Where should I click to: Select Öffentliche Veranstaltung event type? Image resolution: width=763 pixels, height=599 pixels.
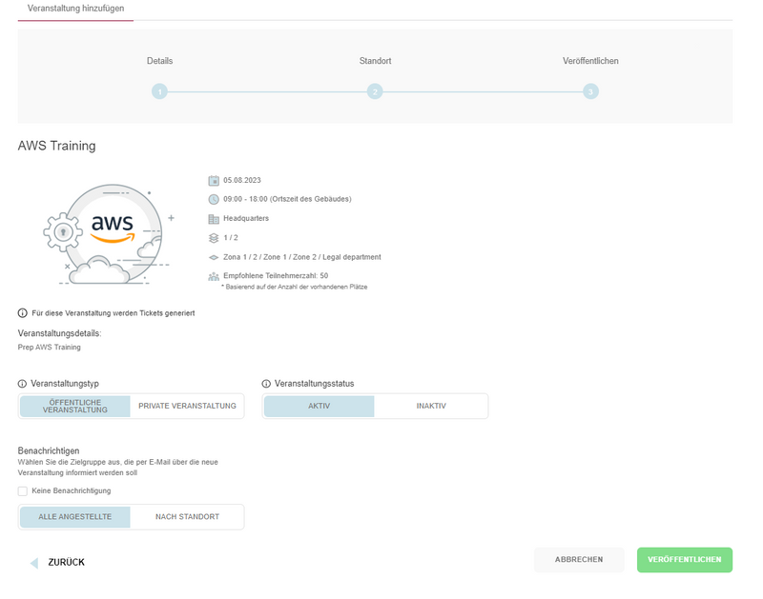tap(75, 406)
